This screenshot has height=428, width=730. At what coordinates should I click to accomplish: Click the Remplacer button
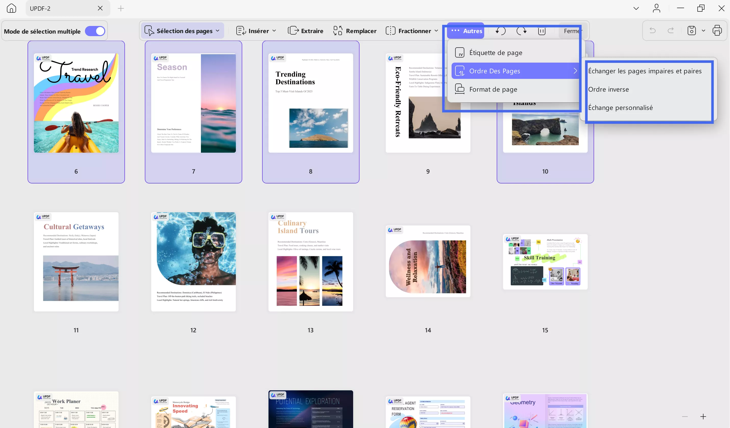tap(355, 31)
